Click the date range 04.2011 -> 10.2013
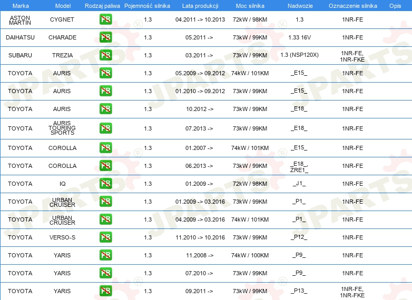The height and width of the screenshot is (300, 412). pyautogui.click(x=200, y=19)
